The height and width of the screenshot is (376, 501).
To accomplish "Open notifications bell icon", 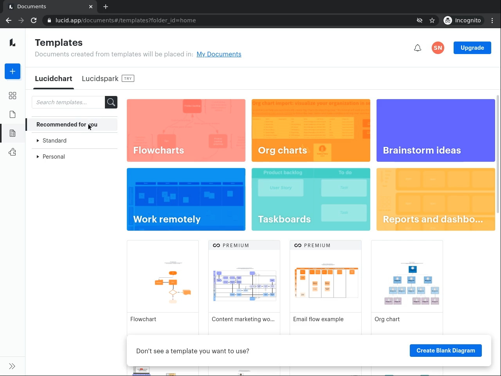I will click(418, 48).
